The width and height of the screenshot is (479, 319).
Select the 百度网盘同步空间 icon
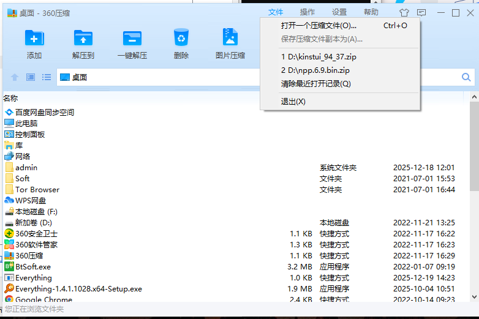pyautogui.click(x=9, y=112)
